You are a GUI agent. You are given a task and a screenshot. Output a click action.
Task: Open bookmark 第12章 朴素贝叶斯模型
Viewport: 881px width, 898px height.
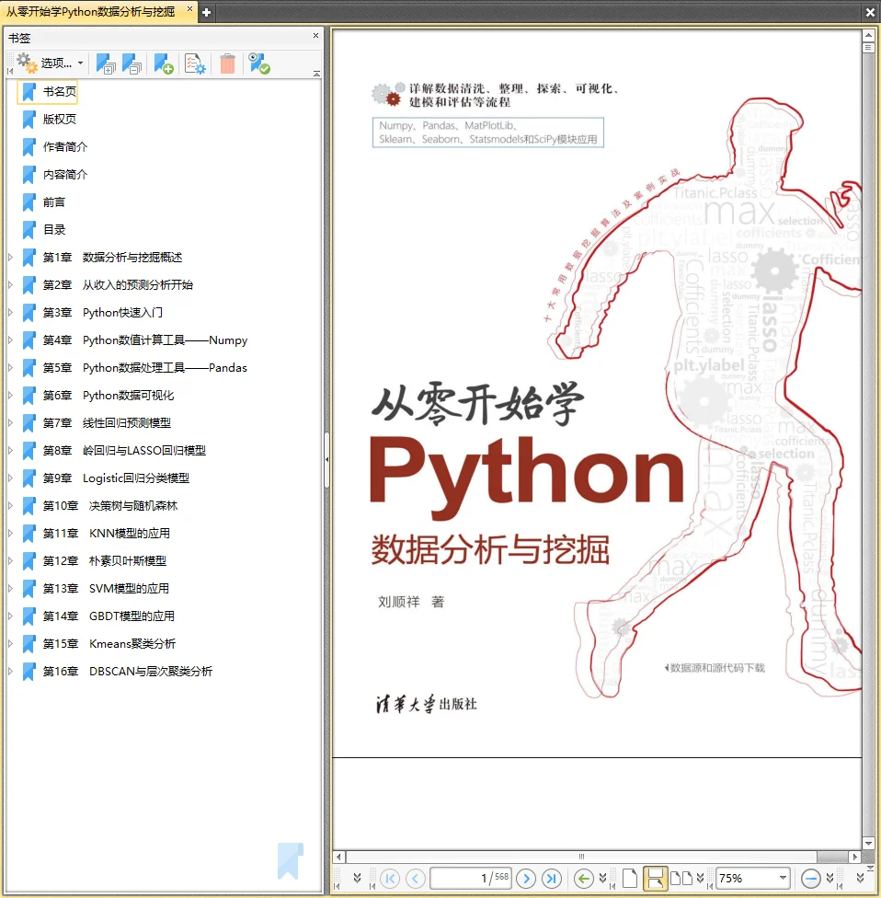pyautogui.click(x=105, y=560)
